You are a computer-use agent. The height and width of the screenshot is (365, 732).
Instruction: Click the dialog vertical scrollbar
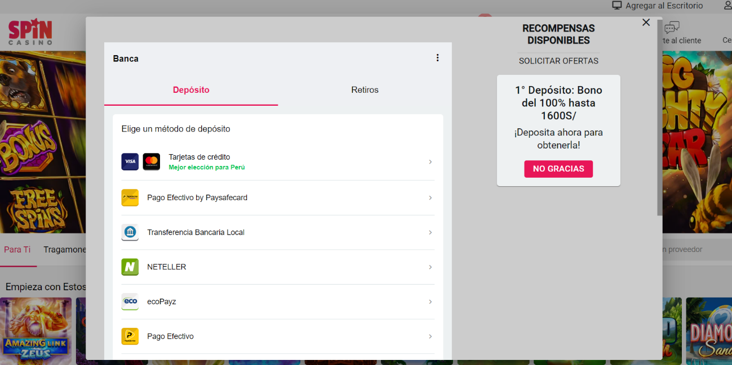[659, 118]
